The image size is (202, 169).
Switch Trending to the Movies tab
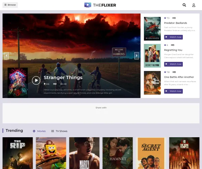39,131
